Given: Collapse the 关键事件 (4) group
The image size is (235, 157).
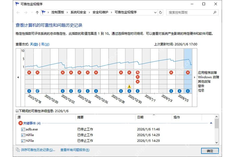Looking at the screenshot, I should 211,123.
